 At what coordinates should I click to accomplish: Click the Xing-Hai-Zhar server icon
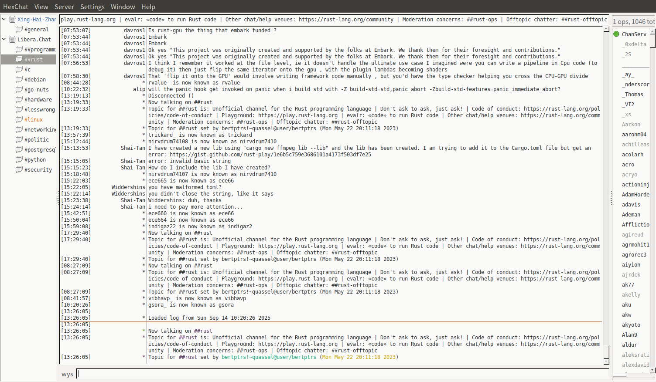pyautogui.click(x=13, y=19)
